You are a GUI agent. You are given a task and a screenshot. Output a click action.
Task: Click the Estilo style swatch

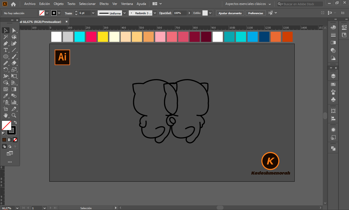pos(205,13)
